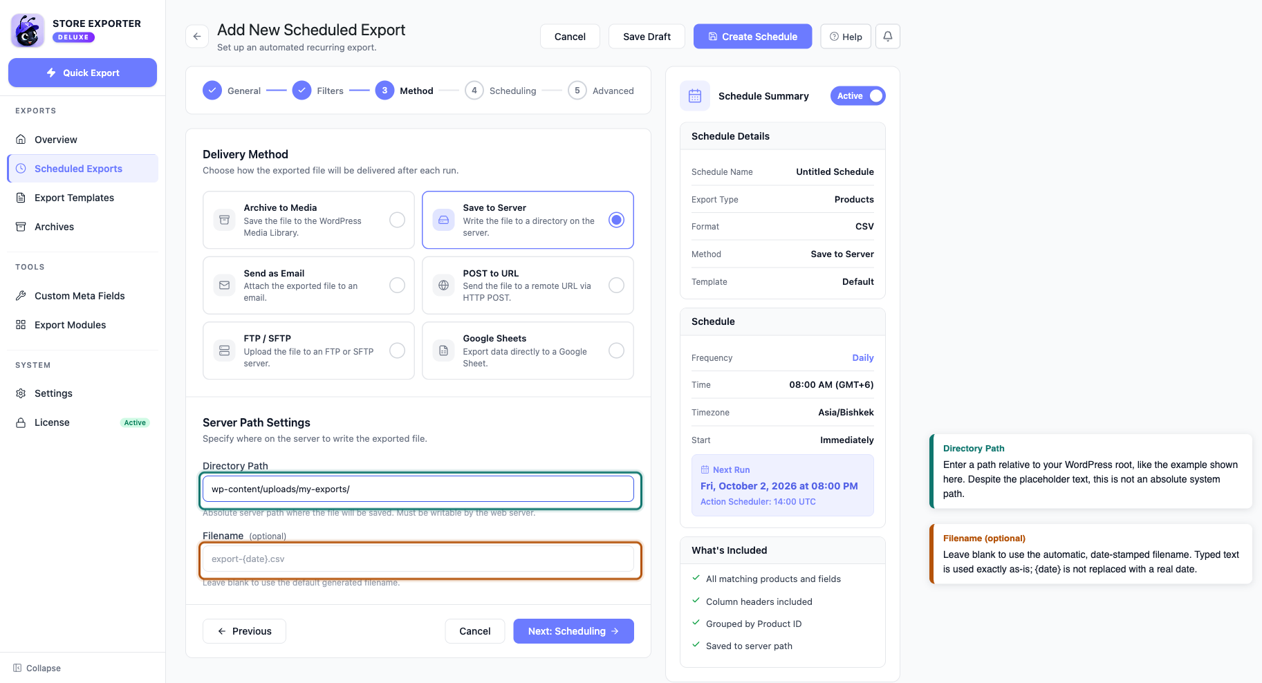This screenshot has height=683, width=1262.
Task: Click the Archive to Media box icon
Action: (x=224, y=220)
